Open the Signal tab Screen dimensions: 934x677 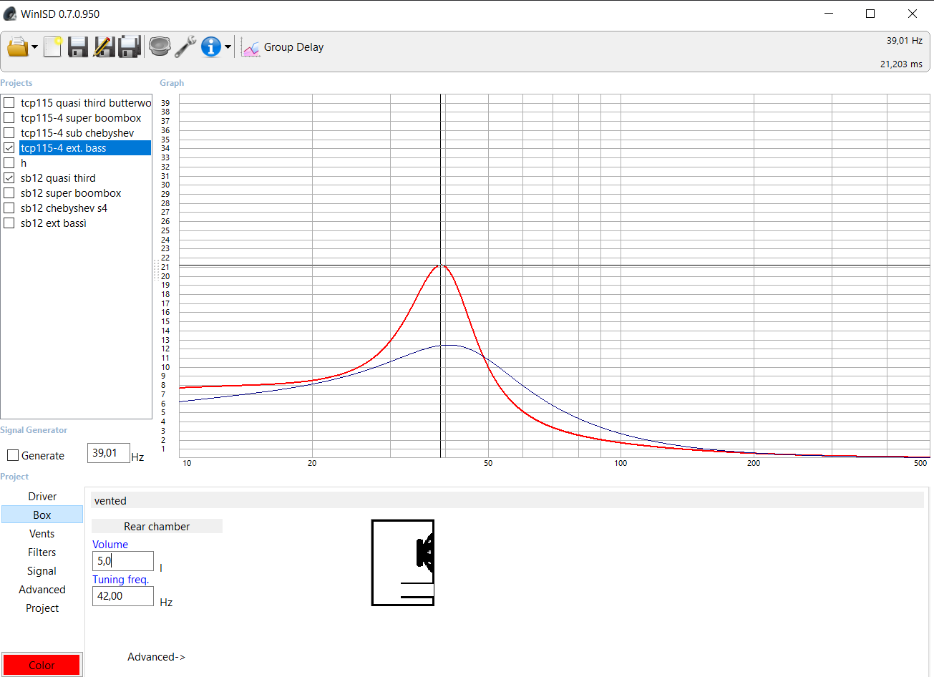(42, 571)
